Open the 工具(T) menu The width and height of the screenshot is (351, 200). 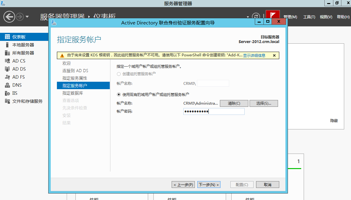(309, 17)
